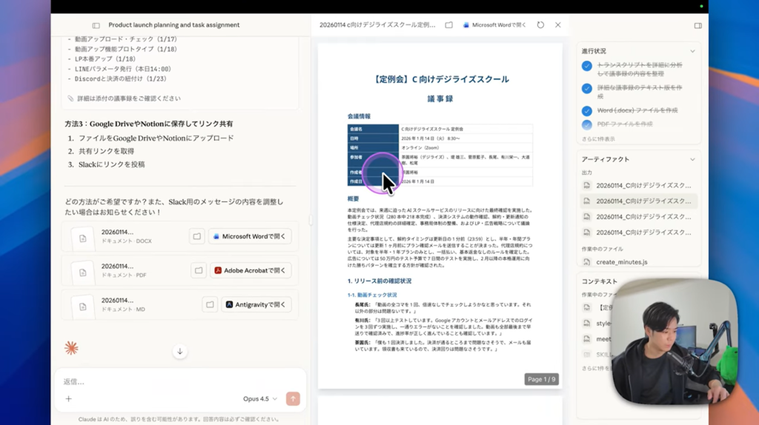The width and height of the screenshot is (759, 425).
Task: Click the scroll-to-bottom arrow button
Action: click(x=179, y=352)
